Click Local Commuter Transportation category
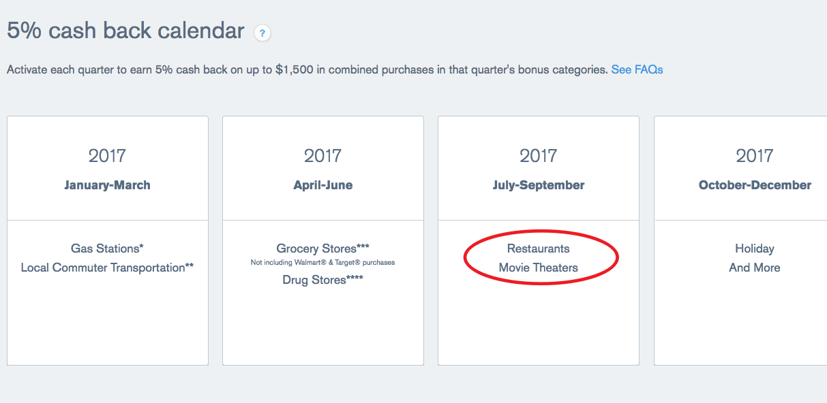827x403 pixels. click(107, 268)
